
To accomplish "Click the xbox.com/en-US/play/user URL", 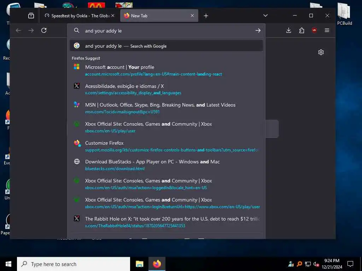I will 110,131.
